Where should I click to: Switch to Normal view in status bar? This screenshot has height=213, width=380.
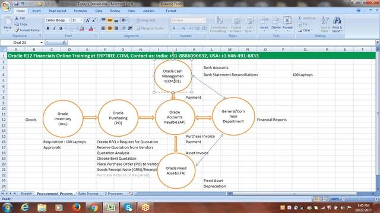[316, 199]
